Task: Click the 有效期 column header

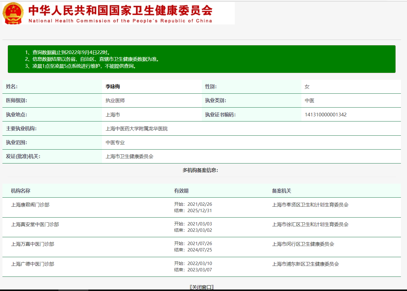Action: [181, 191]
